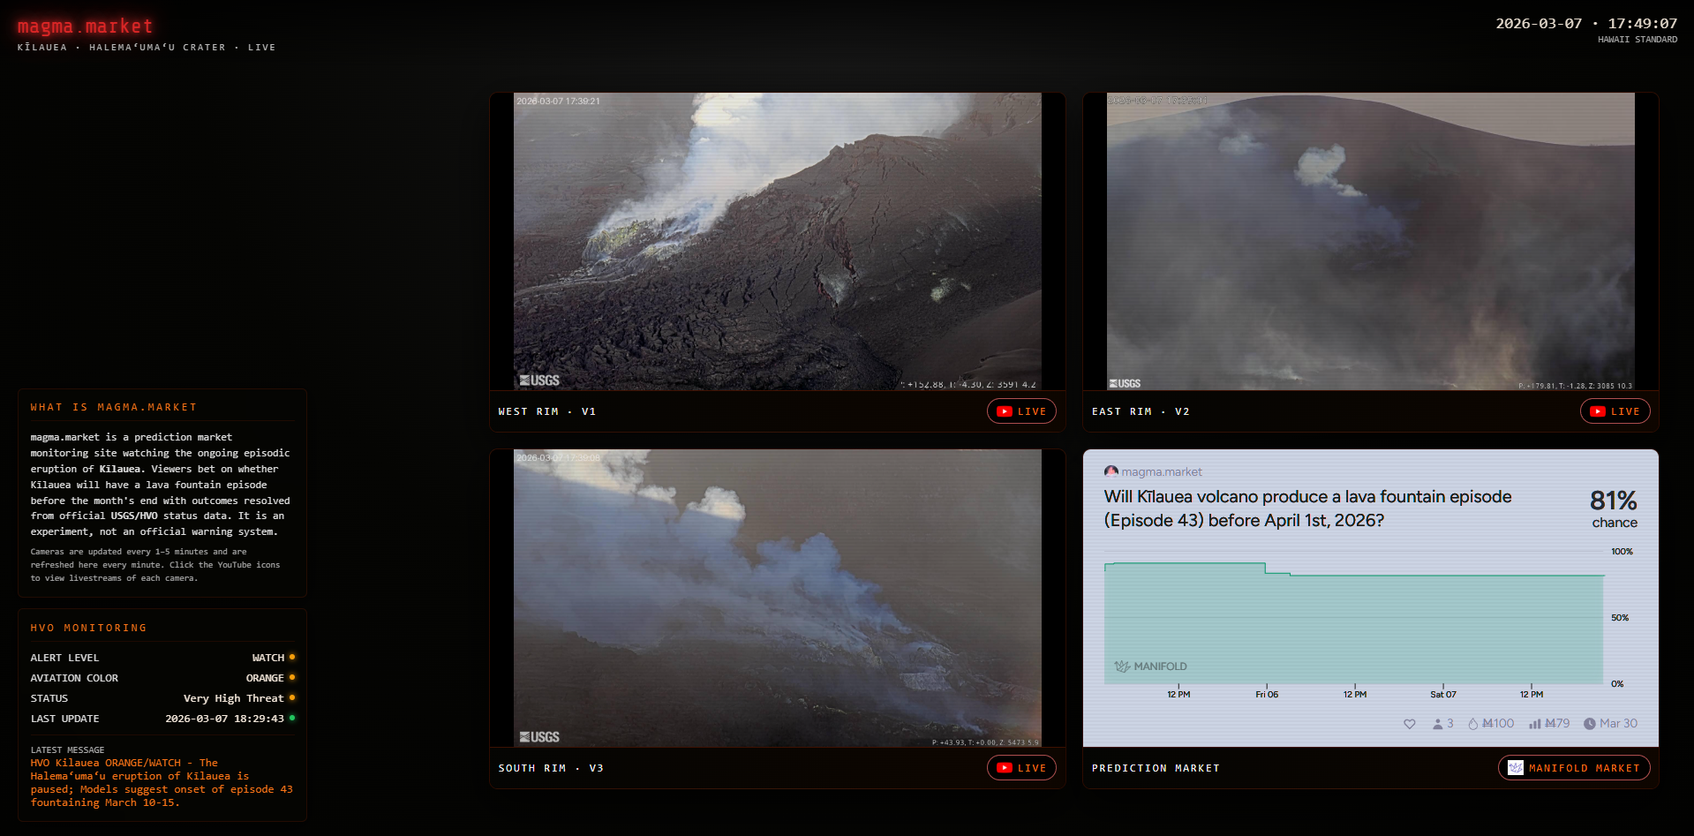Click the magma.market header logo

pos(84,26)
